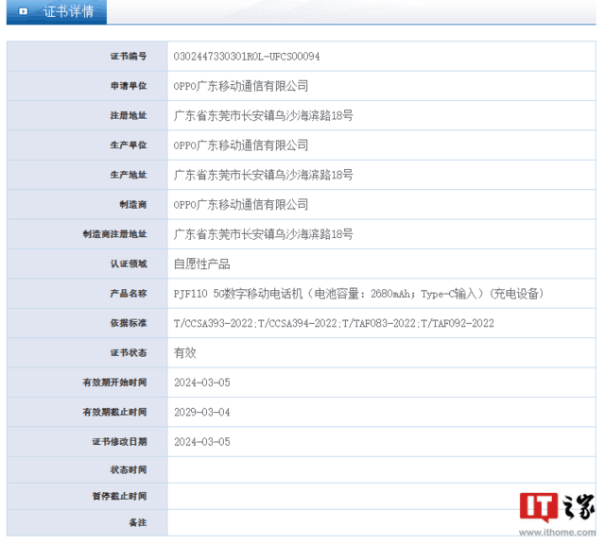Select the 依据标准 T/CCSA393-2022 standards text
This screenshot has height=545, width=605.
click(x=334, y=323)
